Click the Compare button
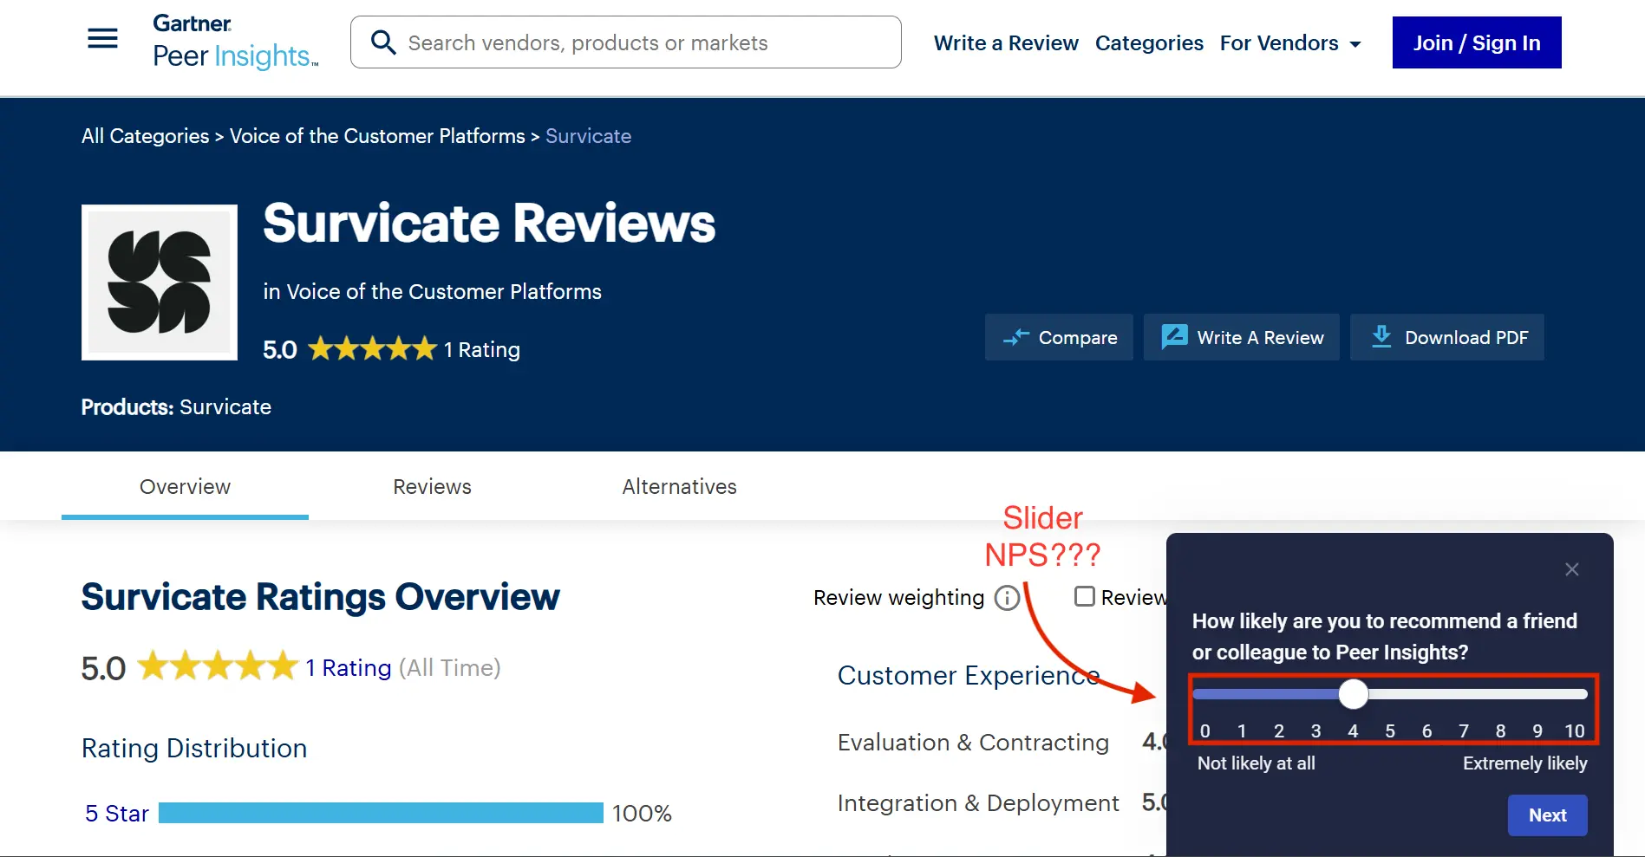Viewport: 1645px width, 857px height. click(1059, 337)
